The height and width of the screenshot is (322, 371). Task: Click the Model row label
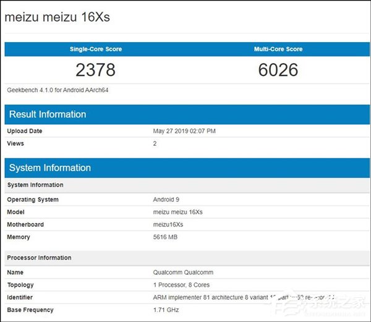tap(17, 212)
